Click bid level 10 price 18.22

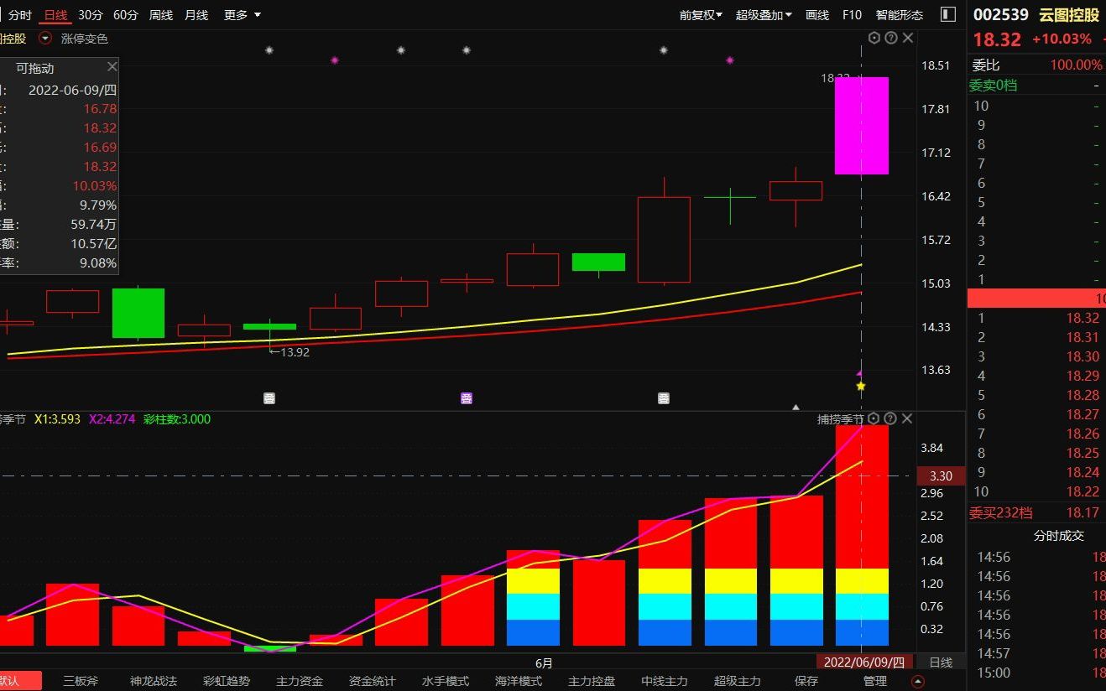pos(1083,491)
